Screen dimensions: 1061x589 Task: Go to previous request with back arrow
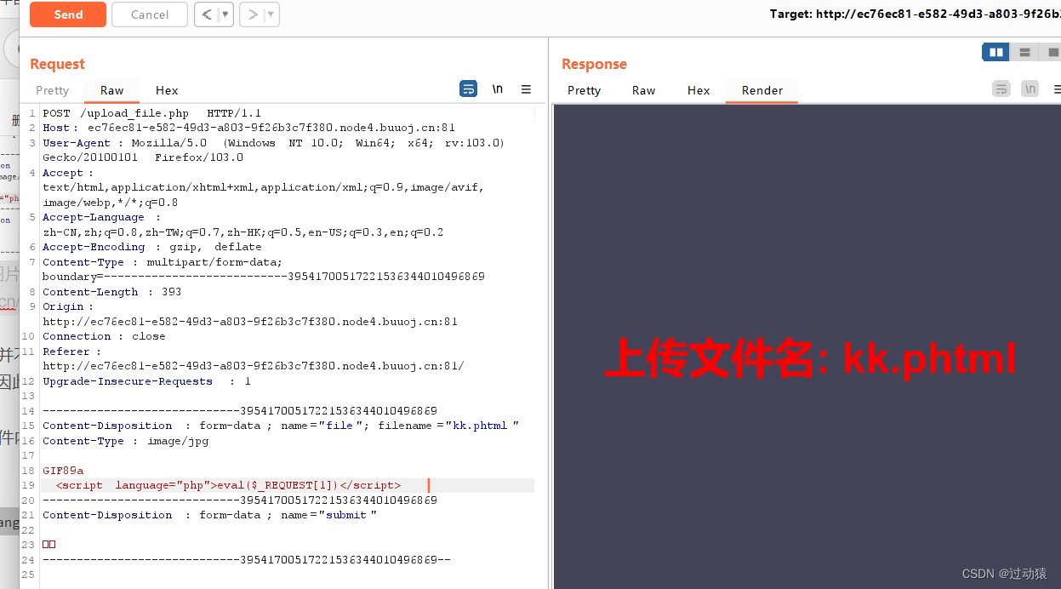[x=207, y=14]
